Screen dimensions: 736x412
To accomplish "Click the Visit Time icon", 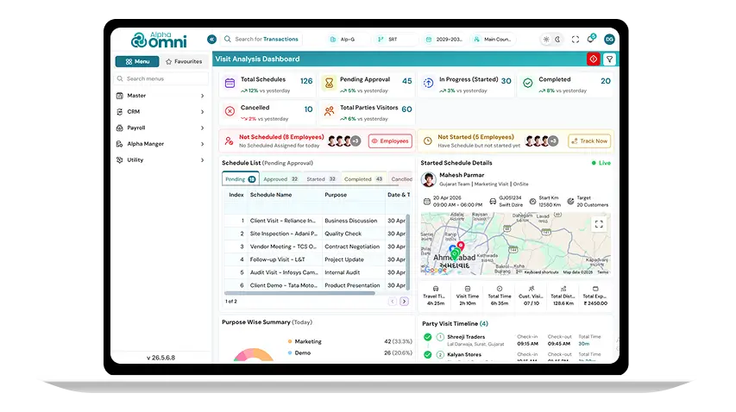I will [x=468, y=289].
